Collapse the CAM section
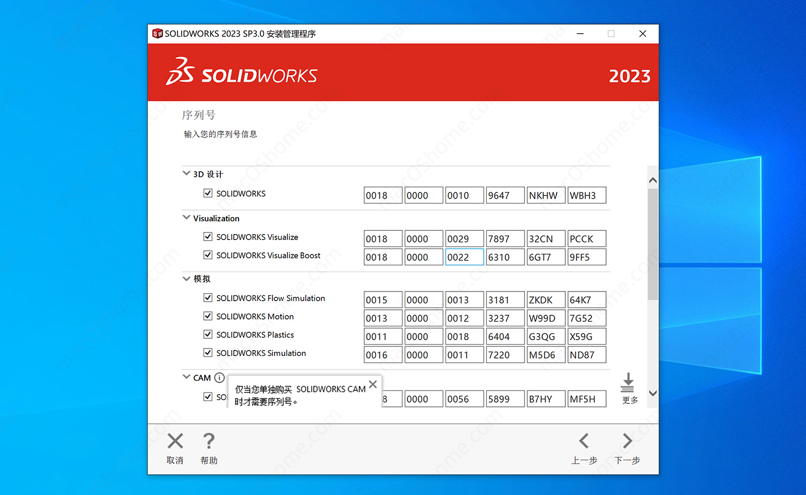Image resolution: width=806 pixels, height=495 pixels. (186, 377)
